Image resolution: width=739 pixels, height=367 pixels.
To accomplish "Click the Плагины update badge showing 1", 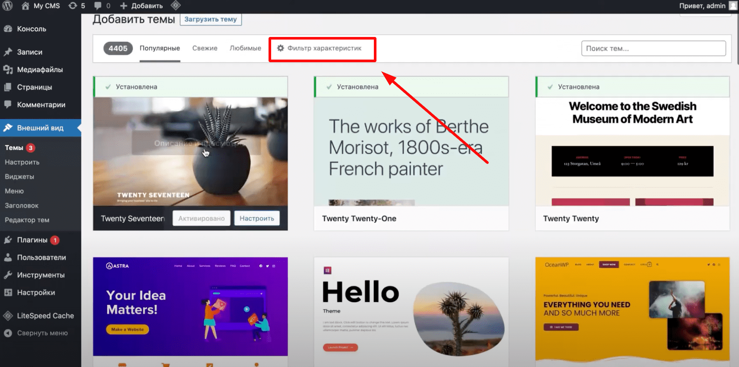I will coord(55,240).
